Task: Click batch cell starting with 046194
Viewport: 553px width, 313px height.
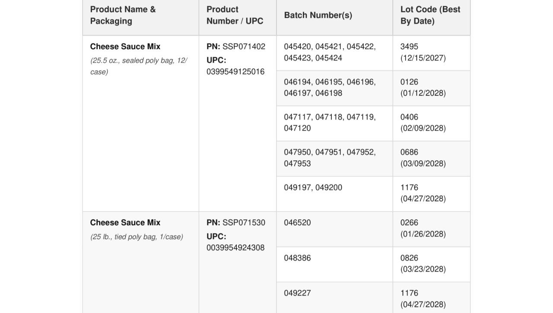Action: pyautogui.click(x=334, y=88)
